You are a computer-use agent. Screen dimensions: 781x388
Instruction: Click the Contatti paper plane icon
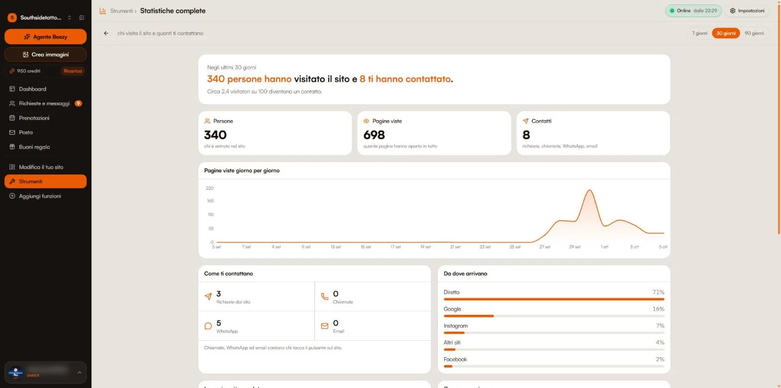pyautogui.click(x=525, y=121)
